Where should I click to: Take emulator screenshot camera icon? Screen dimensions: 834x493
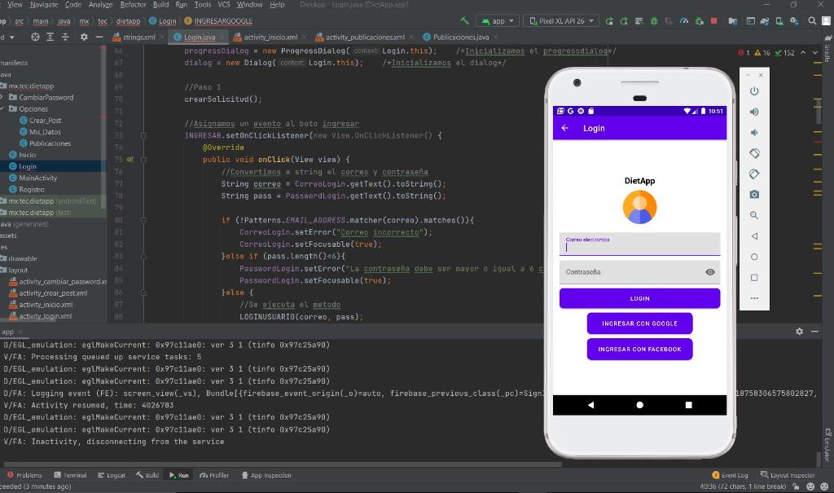coord(754,195)
